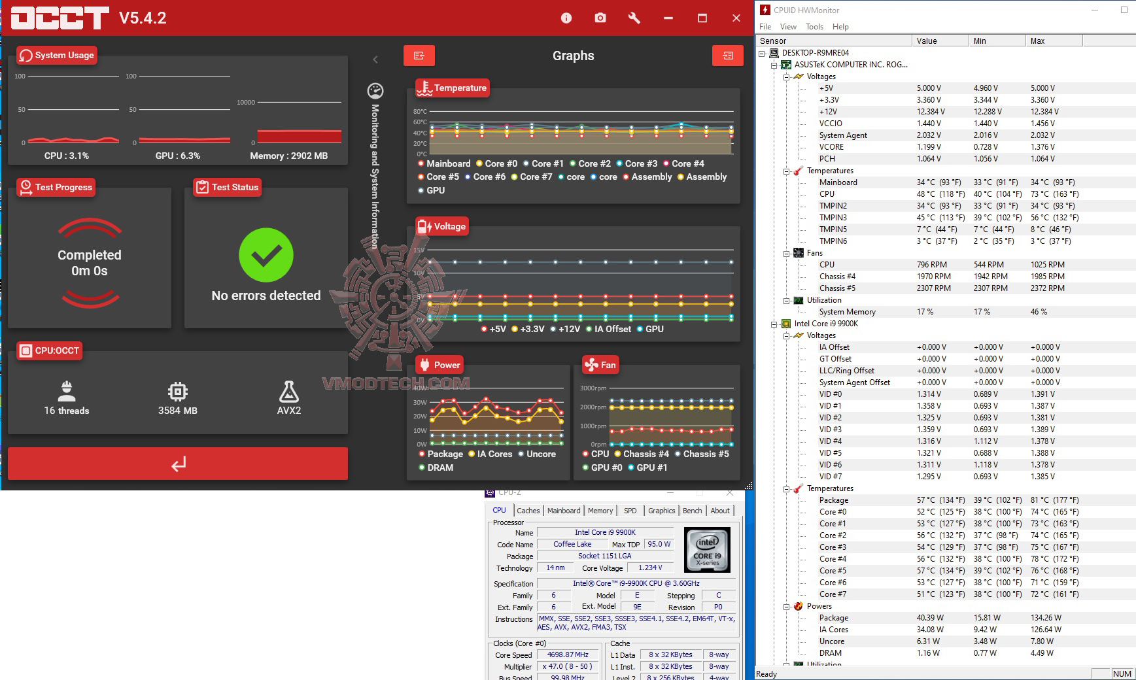Image resolution: width=1136 pixels, height=680 pixels.
Task: Open the monitoring gauge icon
Action: (375, 90)
